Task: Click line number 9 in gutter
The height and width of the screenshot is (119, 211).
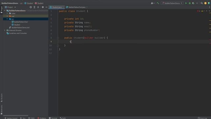Action: (x=51, y=42)
